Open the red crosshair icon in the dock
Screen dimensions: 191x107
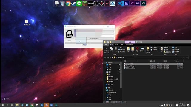[x=101, y=3]
